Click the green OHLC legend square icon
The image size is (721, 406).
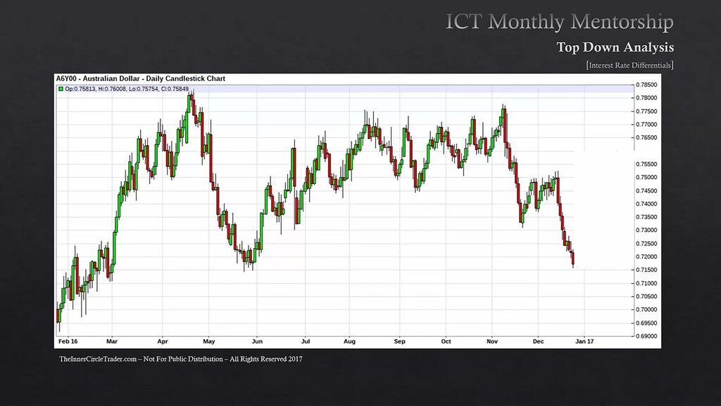tap(61, 90)
